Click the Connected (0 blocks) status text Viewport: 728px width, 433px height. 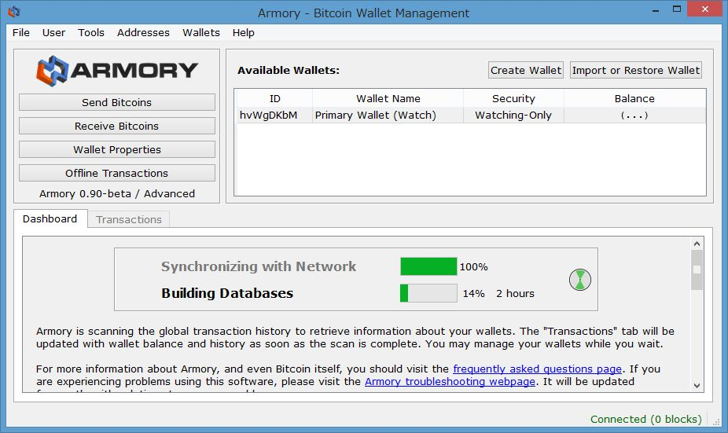pyautogui.click(x=645, y=419)
